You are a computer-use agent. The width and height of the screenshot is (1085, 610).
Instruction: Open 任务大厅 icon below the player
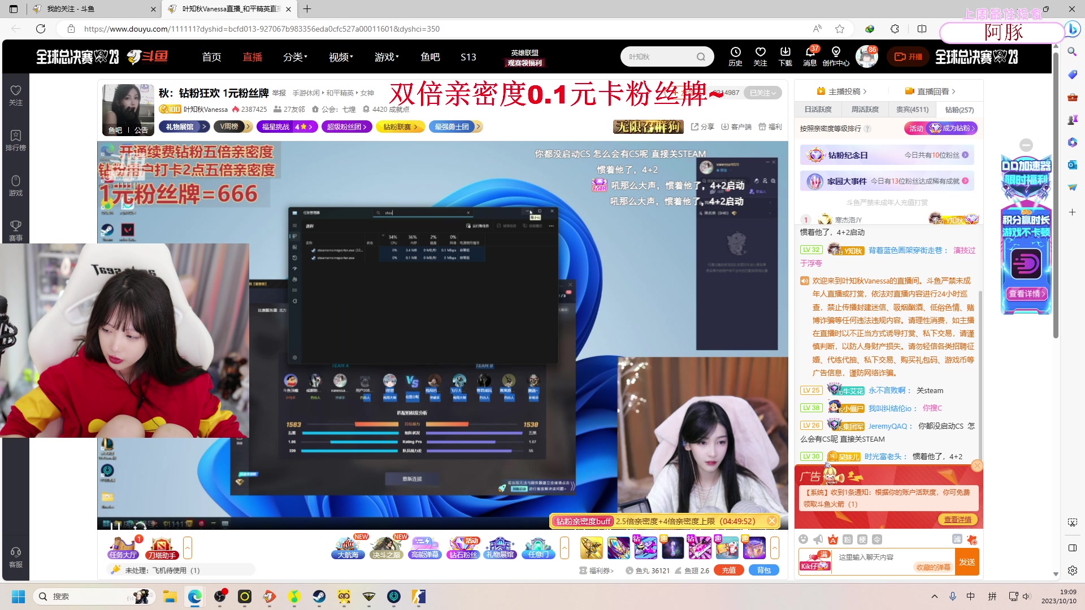pos(123,548)
